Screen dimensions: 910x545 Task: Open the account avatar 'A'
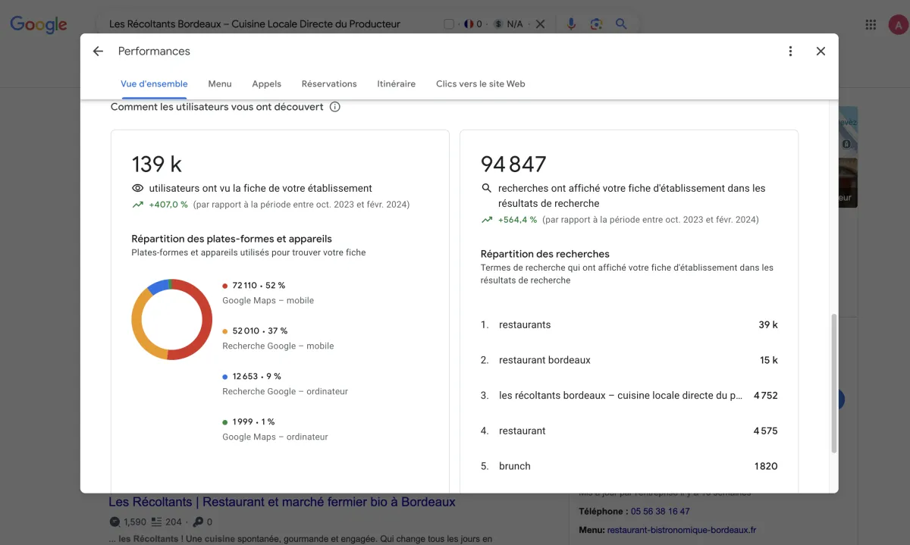[x=898, y=25]
